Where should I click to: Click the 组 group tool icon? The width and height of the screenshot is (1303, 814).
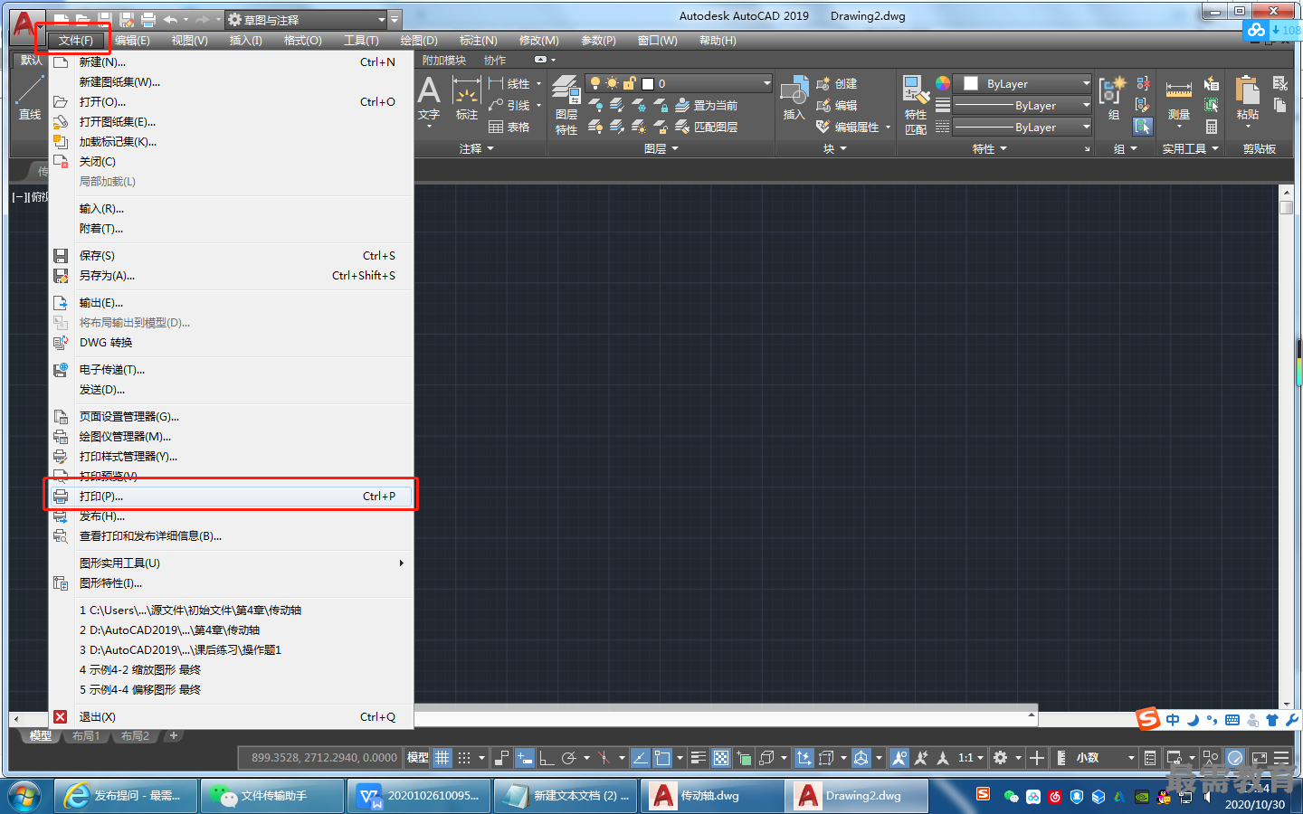(1112, 99)
